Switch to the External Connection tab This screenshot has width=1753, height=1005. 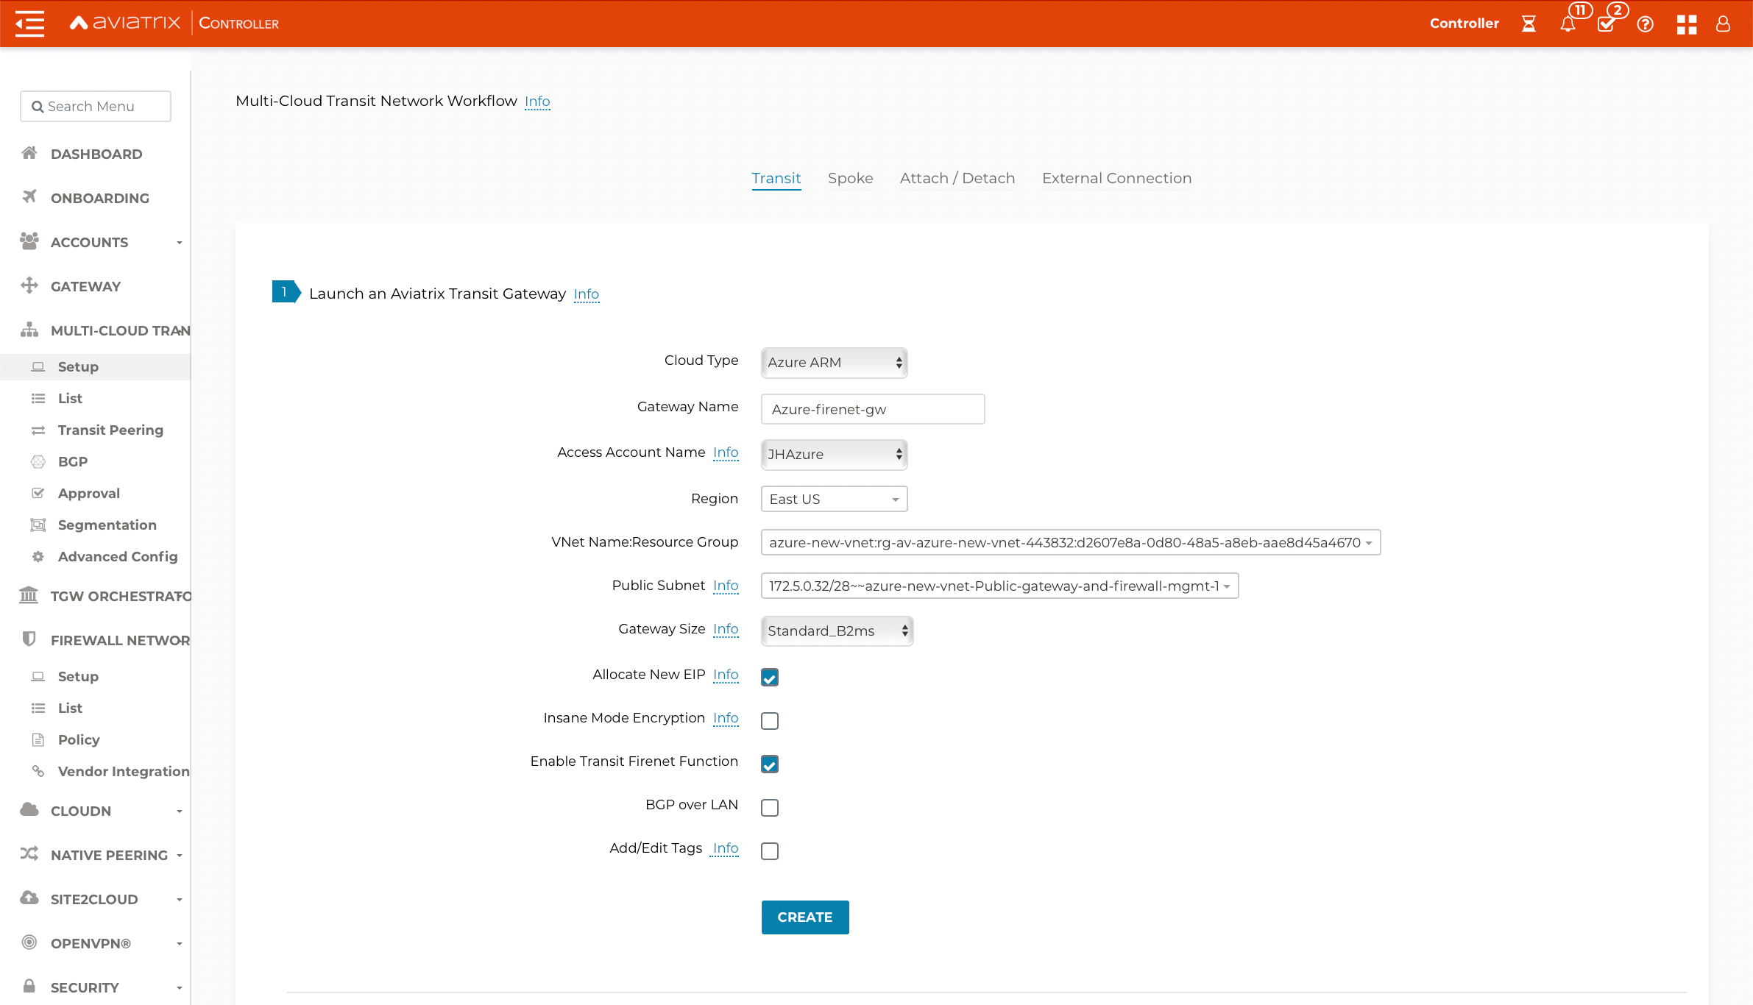(1116, 178)
